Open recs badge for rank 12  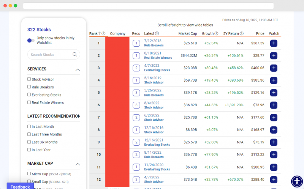pyautogui.click(x=136, y=180)
